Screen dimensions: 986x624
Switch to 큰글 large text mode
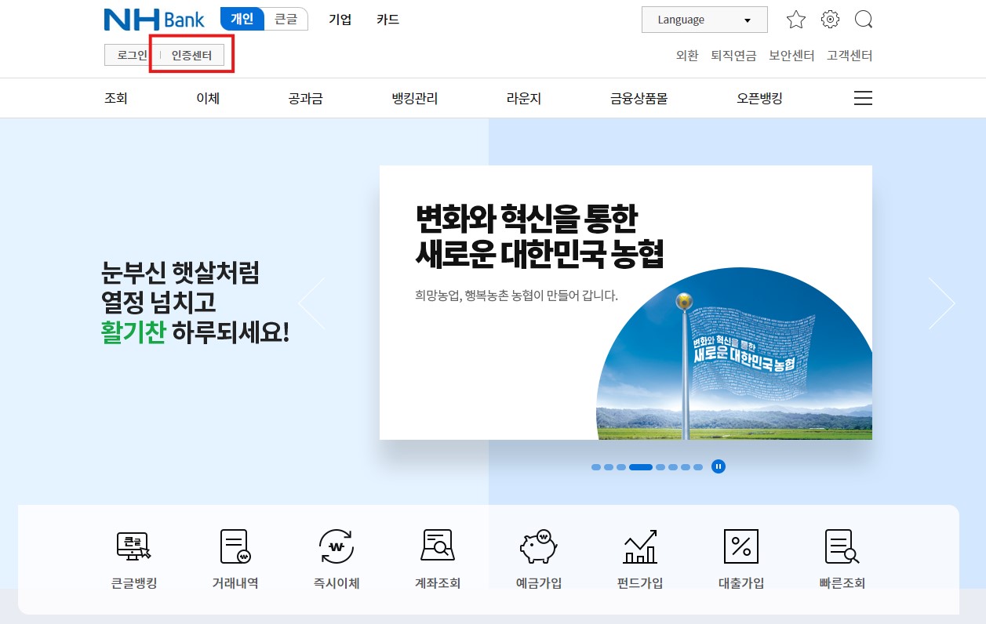click(x=286, y=20)
